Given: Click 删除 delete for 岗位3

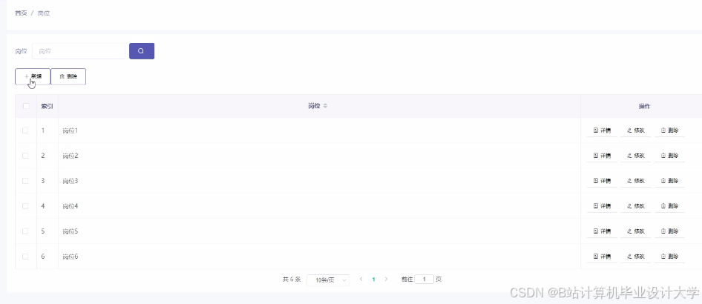Looking at the screenshot, I should 670,181.
